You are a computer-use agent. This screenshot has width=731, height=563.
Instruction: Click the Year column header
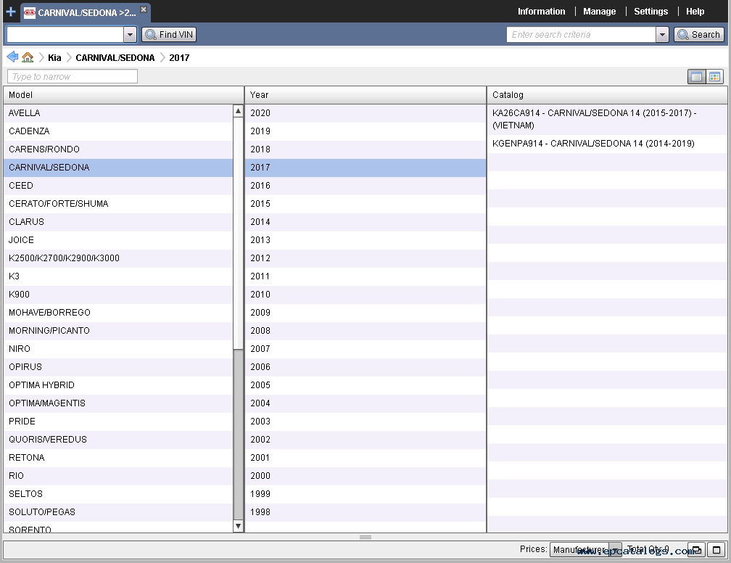click(365, 95)
